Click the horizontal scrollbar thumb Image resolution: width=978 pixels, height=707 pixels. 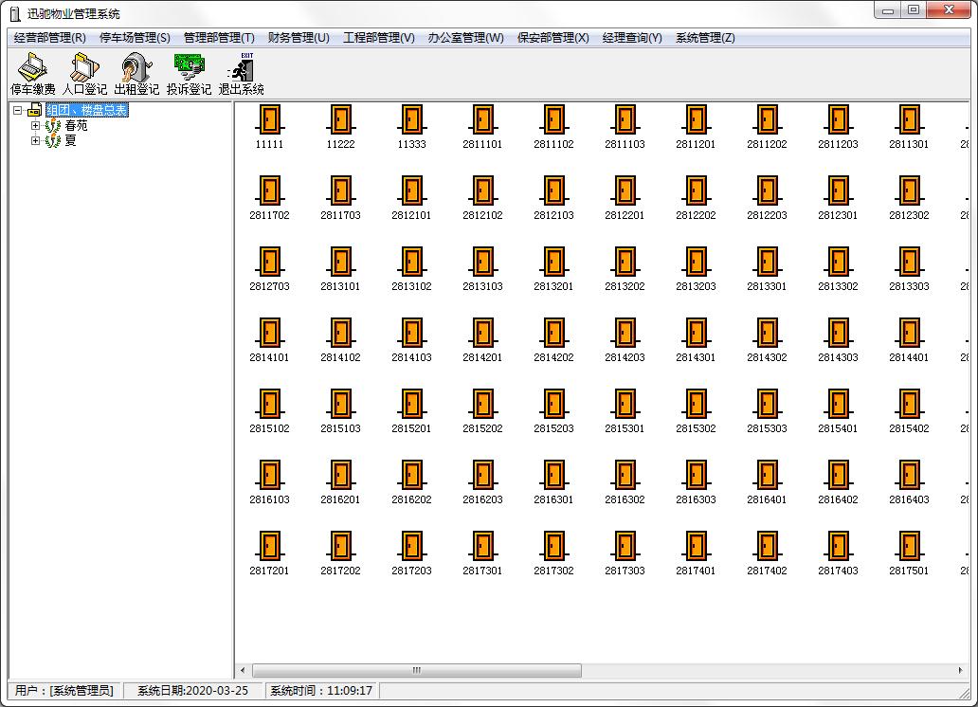(x=417, y=670)
